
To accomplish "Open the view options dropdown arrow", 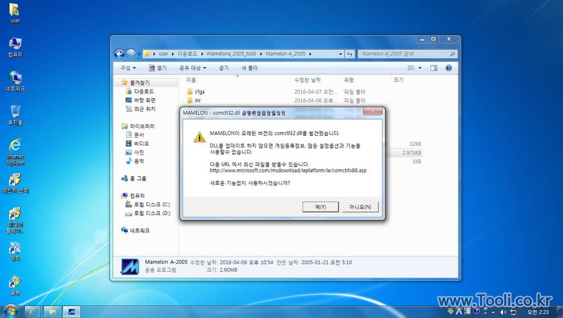I will 420,68.
